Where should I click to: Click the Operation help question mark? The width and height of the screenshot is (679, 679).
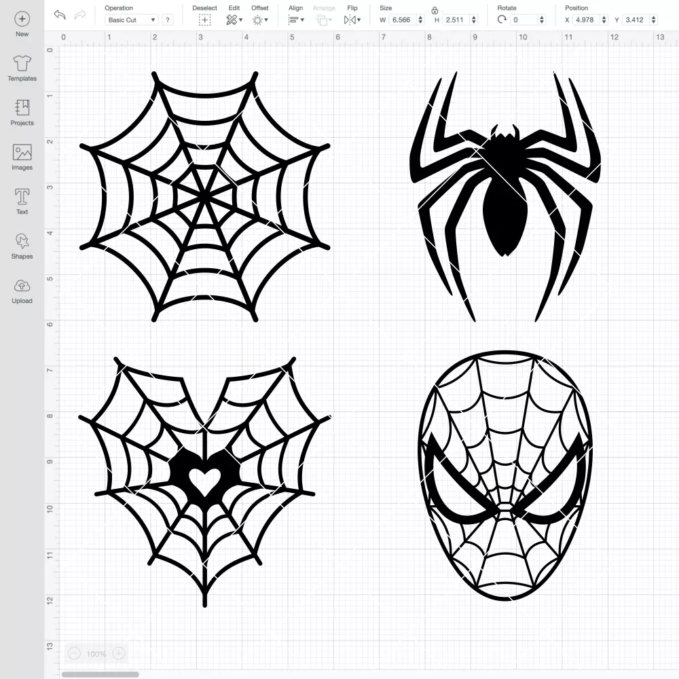point(168,20)
